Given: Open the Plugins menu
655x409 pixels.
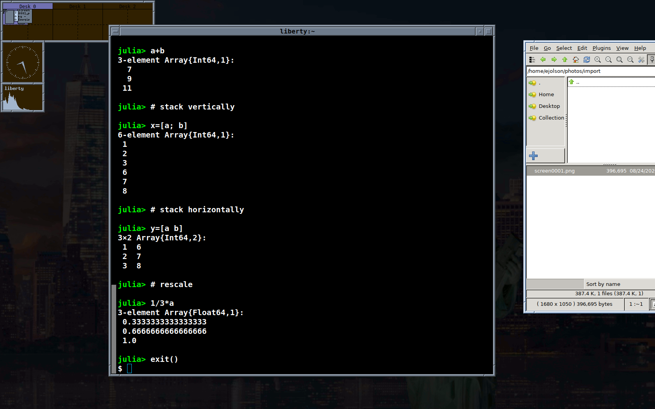Looking at the screenshot, I should 601,48.
